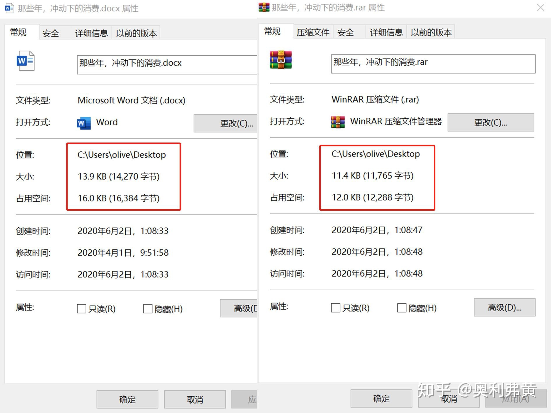Click the rar title bar WinRAR icon

263,7
